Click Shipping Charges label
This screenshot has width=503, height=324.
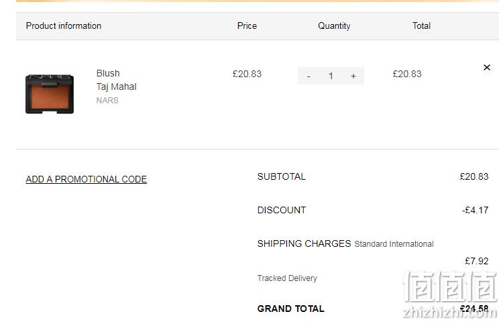click(x=304, y=244)
